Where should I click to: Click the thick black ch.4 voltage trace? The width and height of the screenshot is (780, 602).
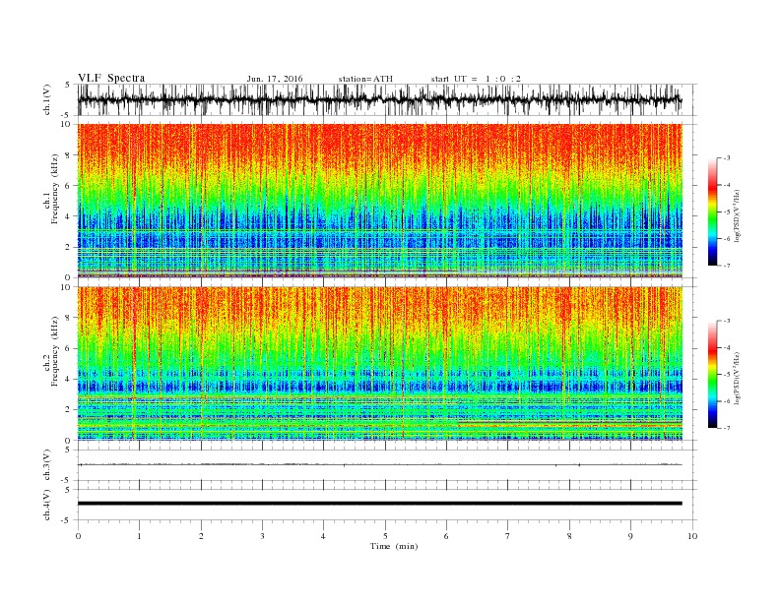point(379,504)
